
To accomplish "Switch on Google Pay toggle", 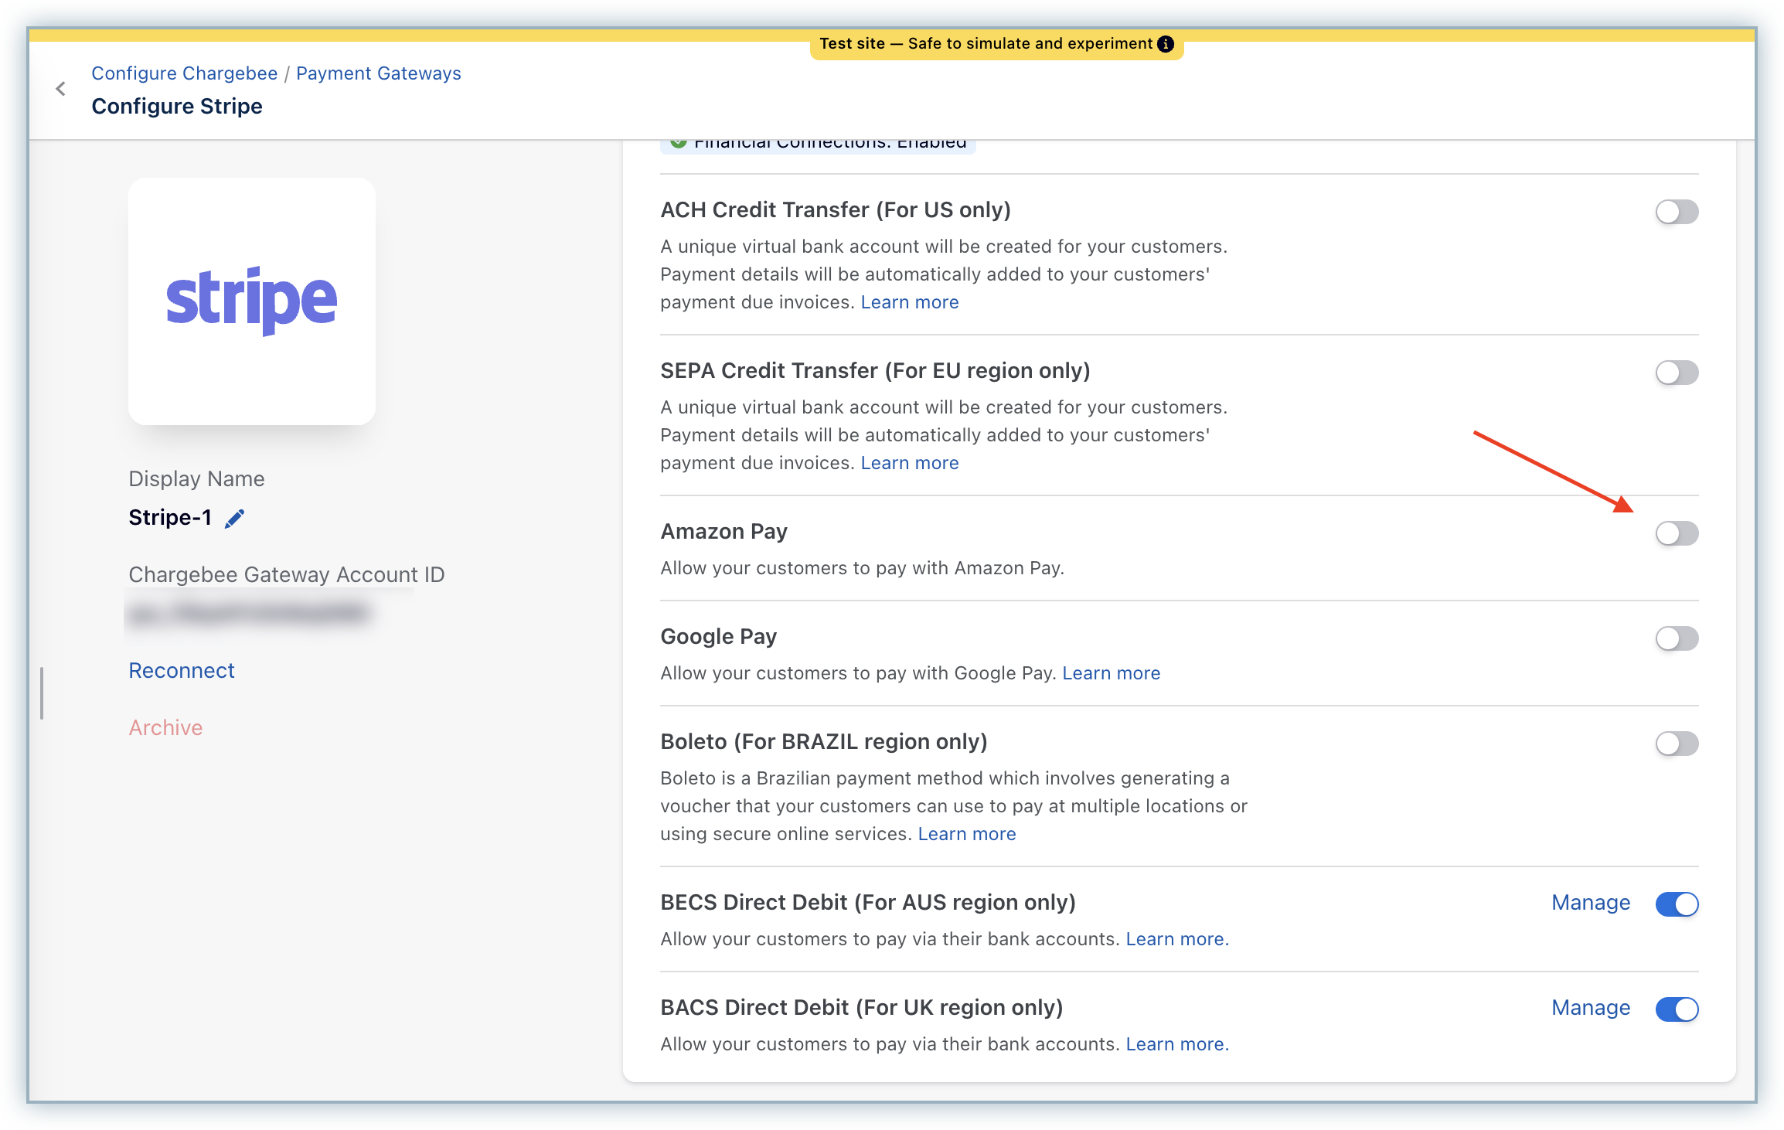I will (1676, 638).
